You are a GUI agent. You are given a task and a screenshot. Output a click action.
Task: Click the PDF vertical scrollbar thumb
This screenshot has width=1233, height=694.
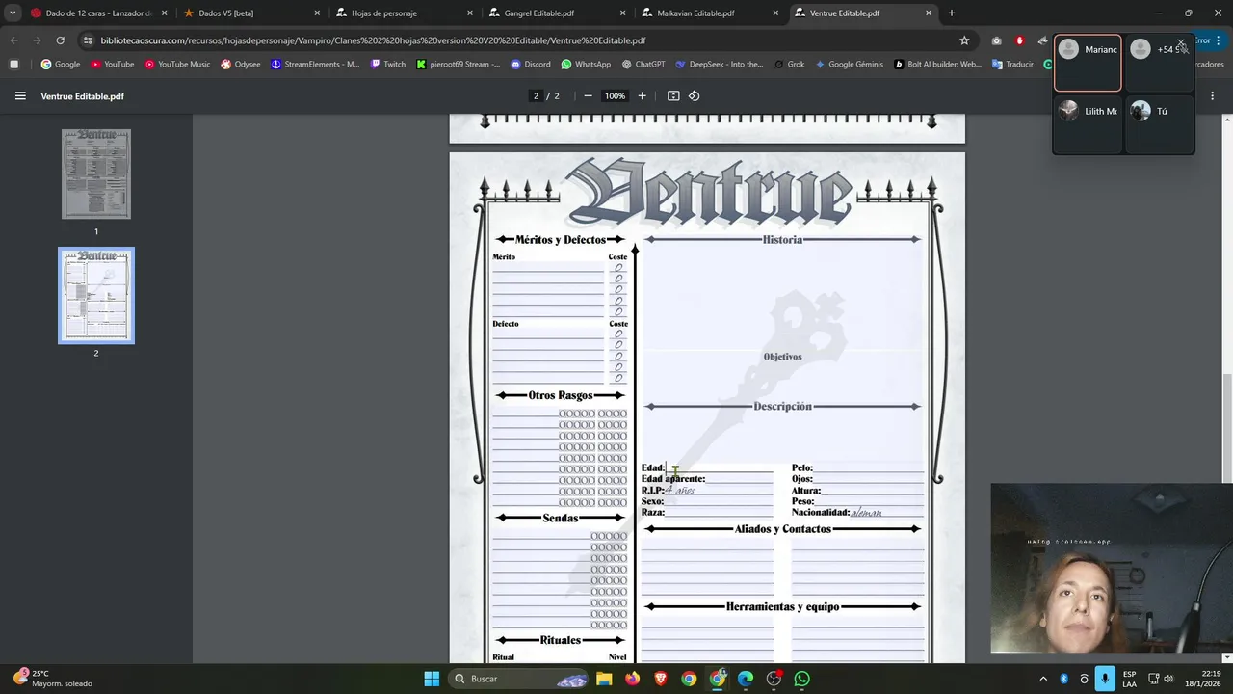tap(1226, 428)
